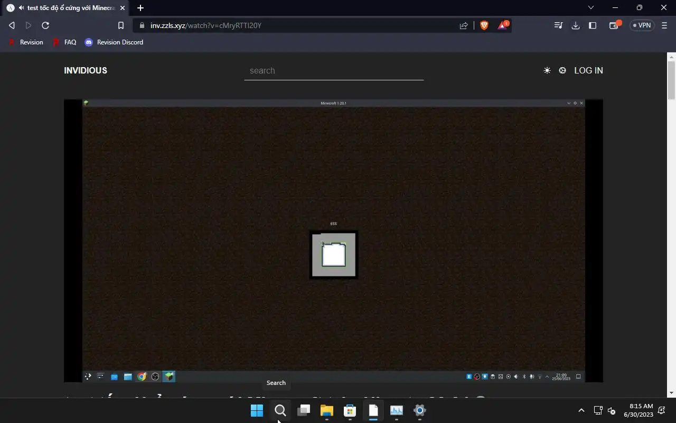
Task: Click the page vertical scrollbar thumb
Action: click(x=671, y=79)
